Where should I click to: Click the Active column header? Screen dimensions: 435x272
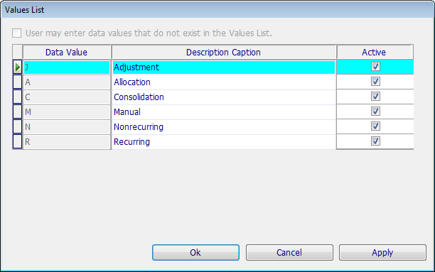(374, 52)
